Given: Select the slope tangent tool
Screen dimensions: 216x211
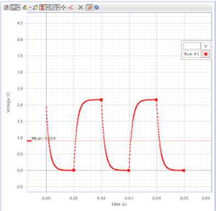Looking at the screenshot, I should [x=71, y=8].
